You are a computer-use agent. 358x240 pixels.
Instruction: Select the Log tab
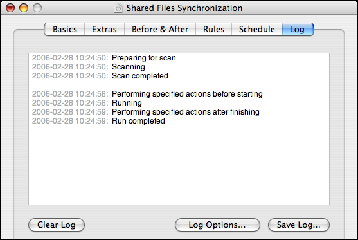298,29
